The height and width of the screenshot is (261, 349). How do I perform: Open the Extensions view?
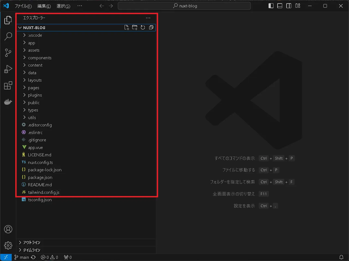coord(8,85)
